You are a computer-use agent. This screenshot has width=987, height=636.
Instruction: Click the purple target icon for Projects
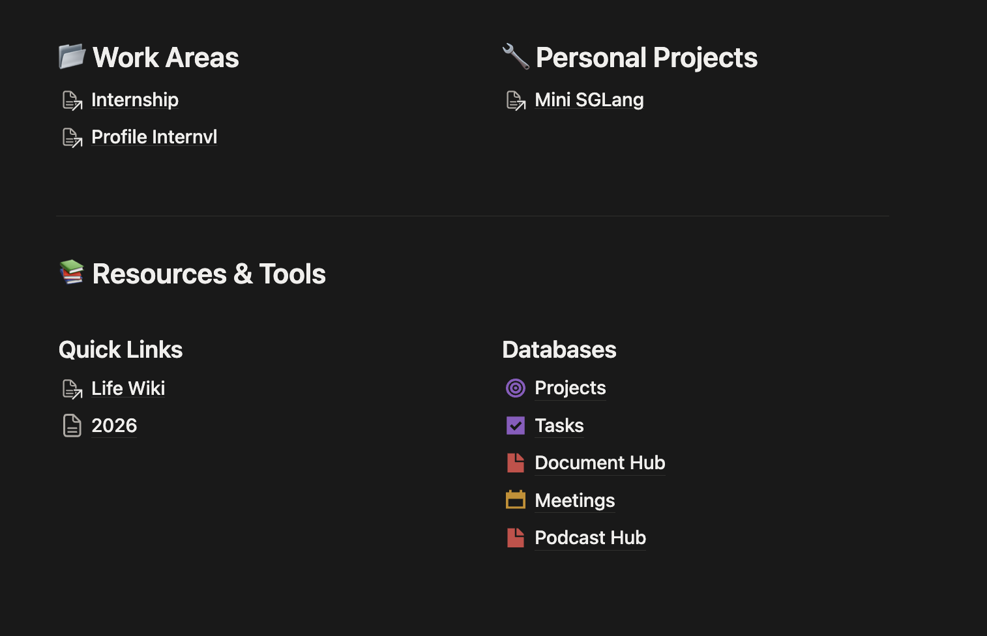coord(515,388)
